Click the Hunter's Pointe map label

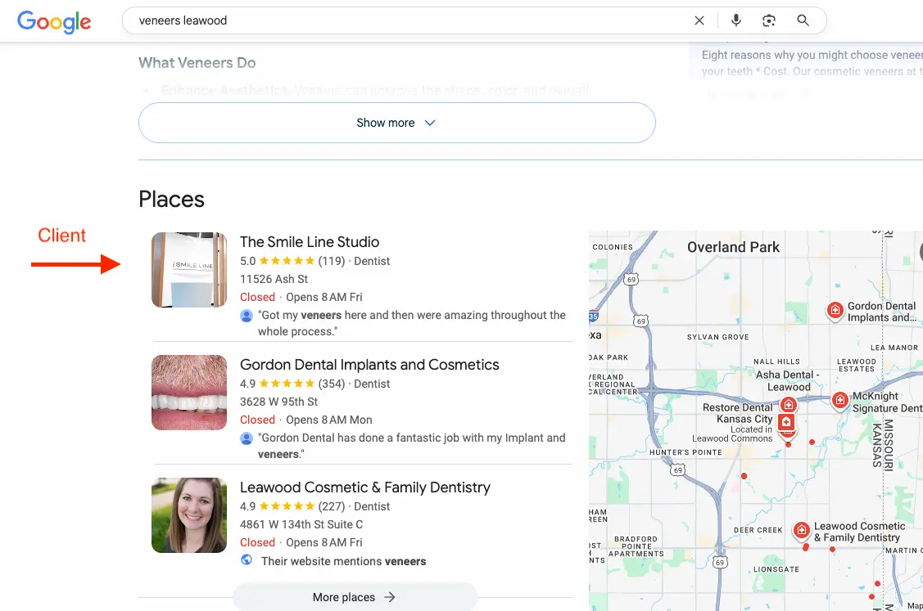(x=685, y=452)
